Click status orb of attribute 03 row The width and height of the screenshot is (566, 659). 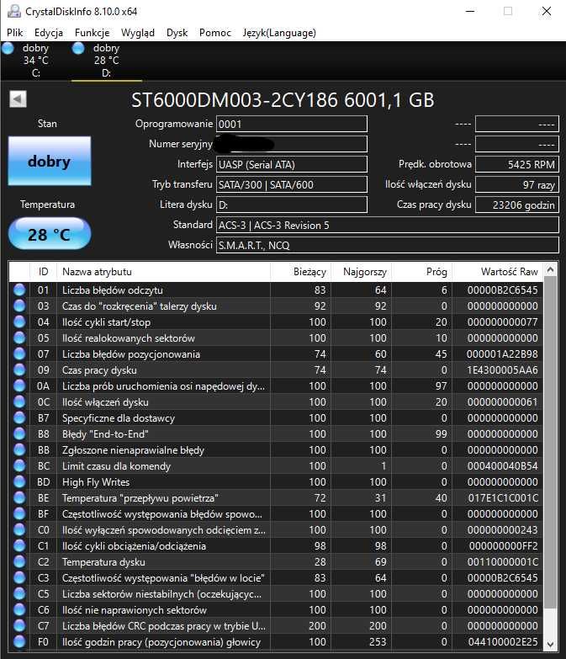coord(19,306)
